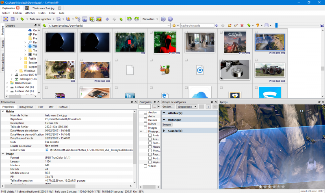
Task: Go back with the blue left arrow in main toolbar
Action: coord(107,19)
